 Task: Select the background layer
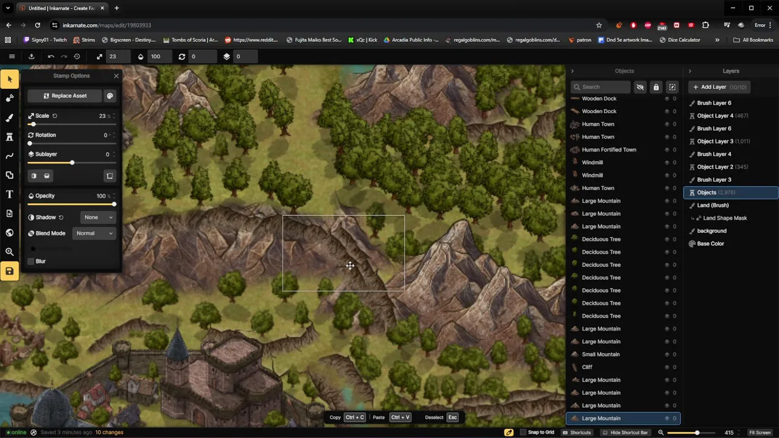click(731, 231)
